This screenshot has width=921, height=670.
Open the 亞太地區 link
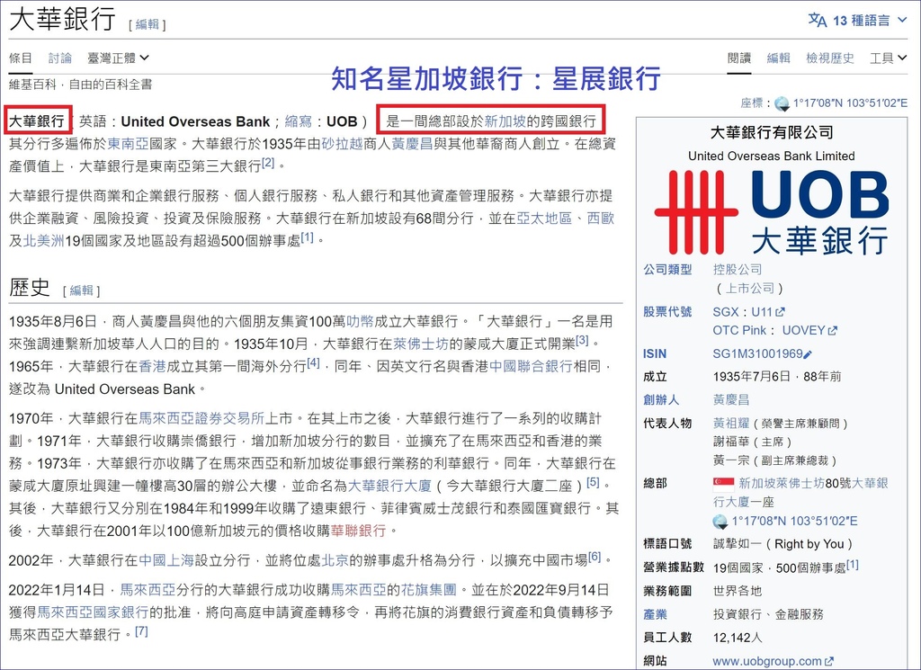(x=544, y=219)
